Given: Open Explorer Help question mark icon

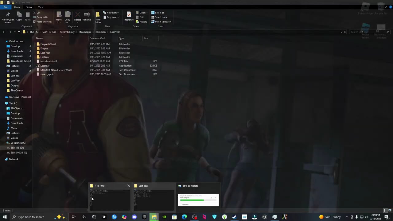Looking at the screenshot, I should pos(390,7).
